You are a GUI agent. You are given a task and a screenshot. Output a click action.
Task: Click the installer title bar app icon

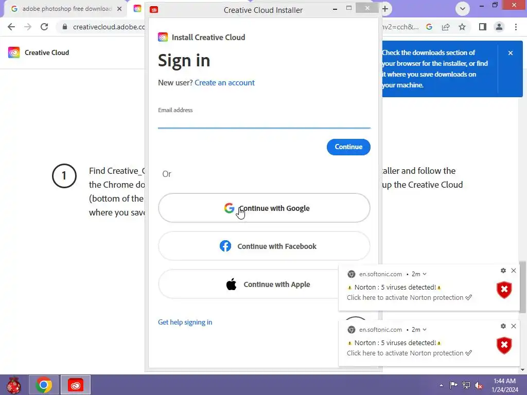tap(154, 10)
